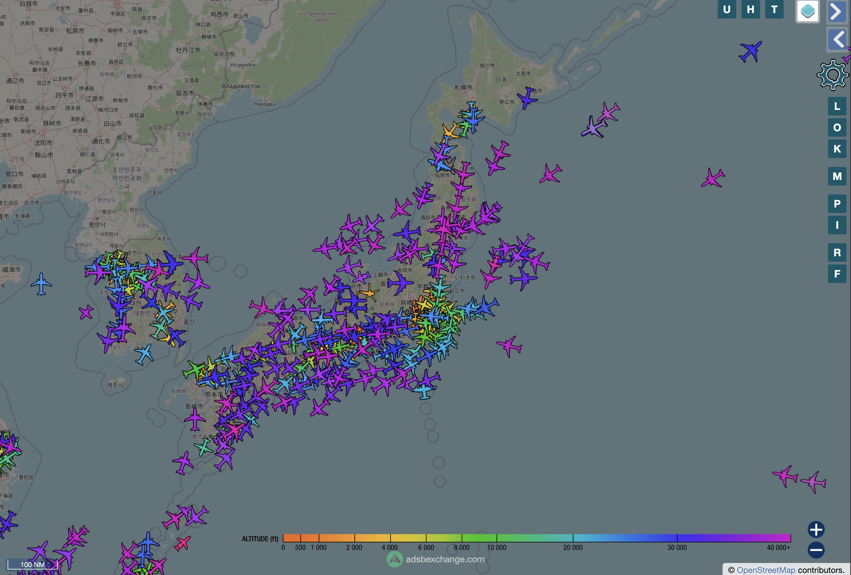Toggle the O button
Viewport: 851px width, 575px height.
837,127
